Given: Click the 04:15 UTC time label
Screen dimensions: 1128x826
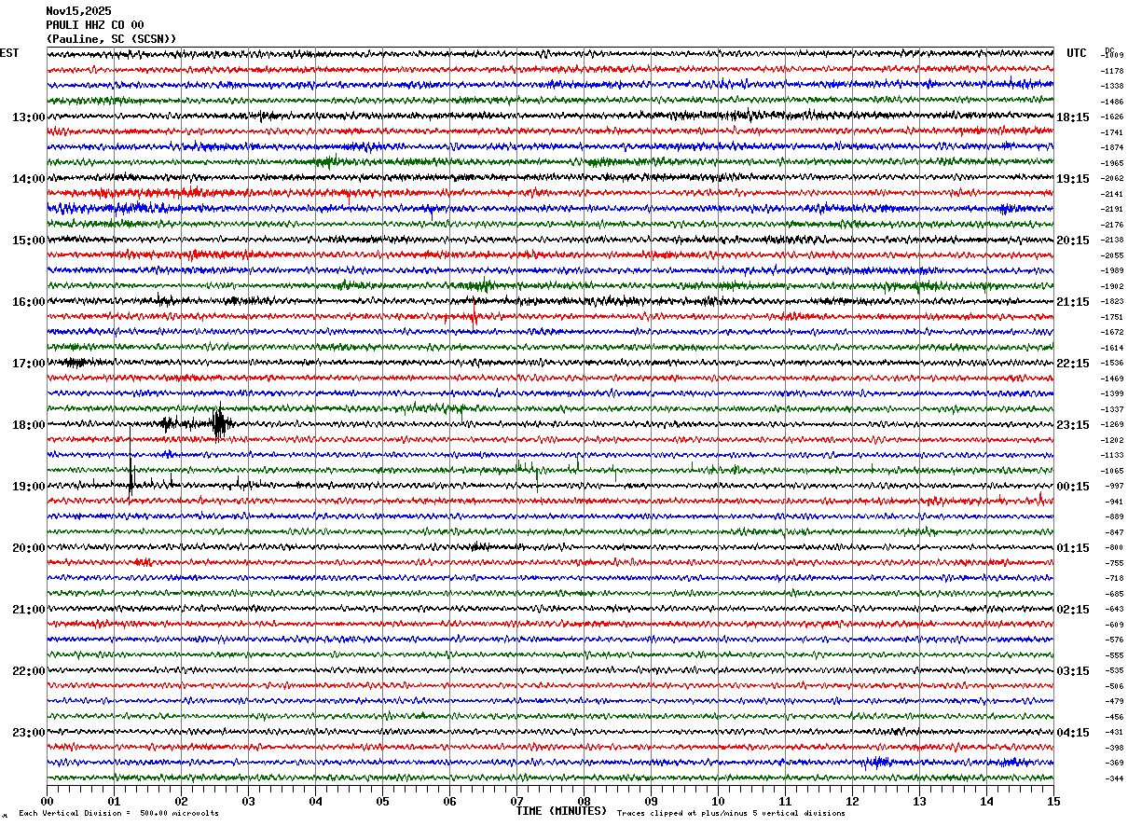Looking at the screenshot, I should [x=1073, y=732].
